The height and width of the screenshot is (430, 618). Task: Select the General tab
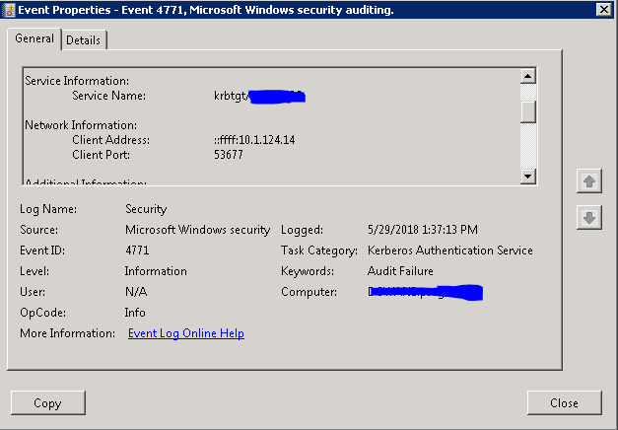(34, 38)
